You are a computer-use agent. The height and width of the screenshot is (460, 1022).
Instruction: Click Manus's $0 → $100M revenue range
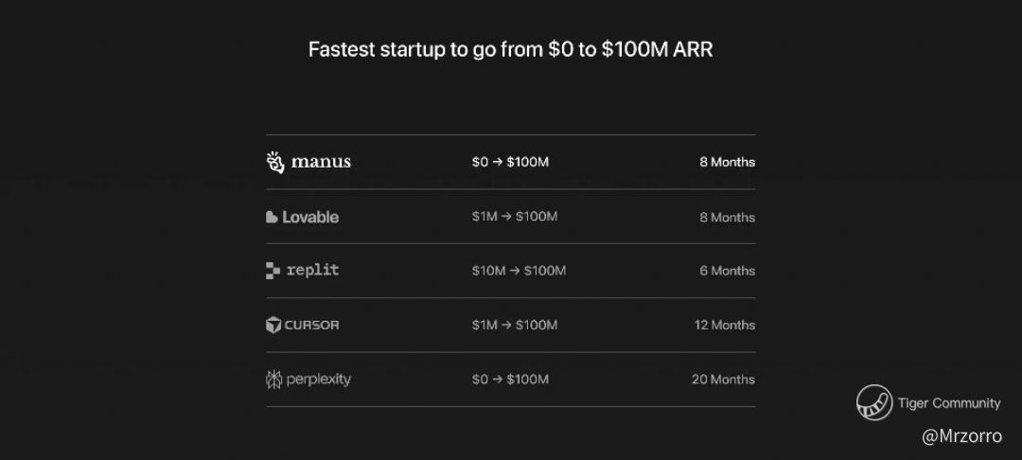pyautogui.click(x=510, y=162)
